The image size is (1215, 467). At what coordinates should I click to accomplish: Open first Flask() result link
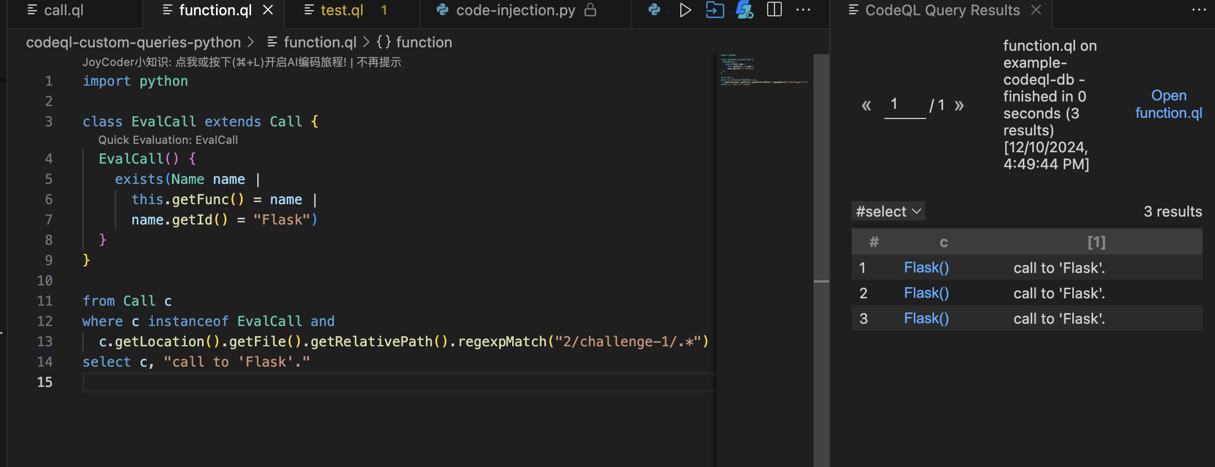926,268
